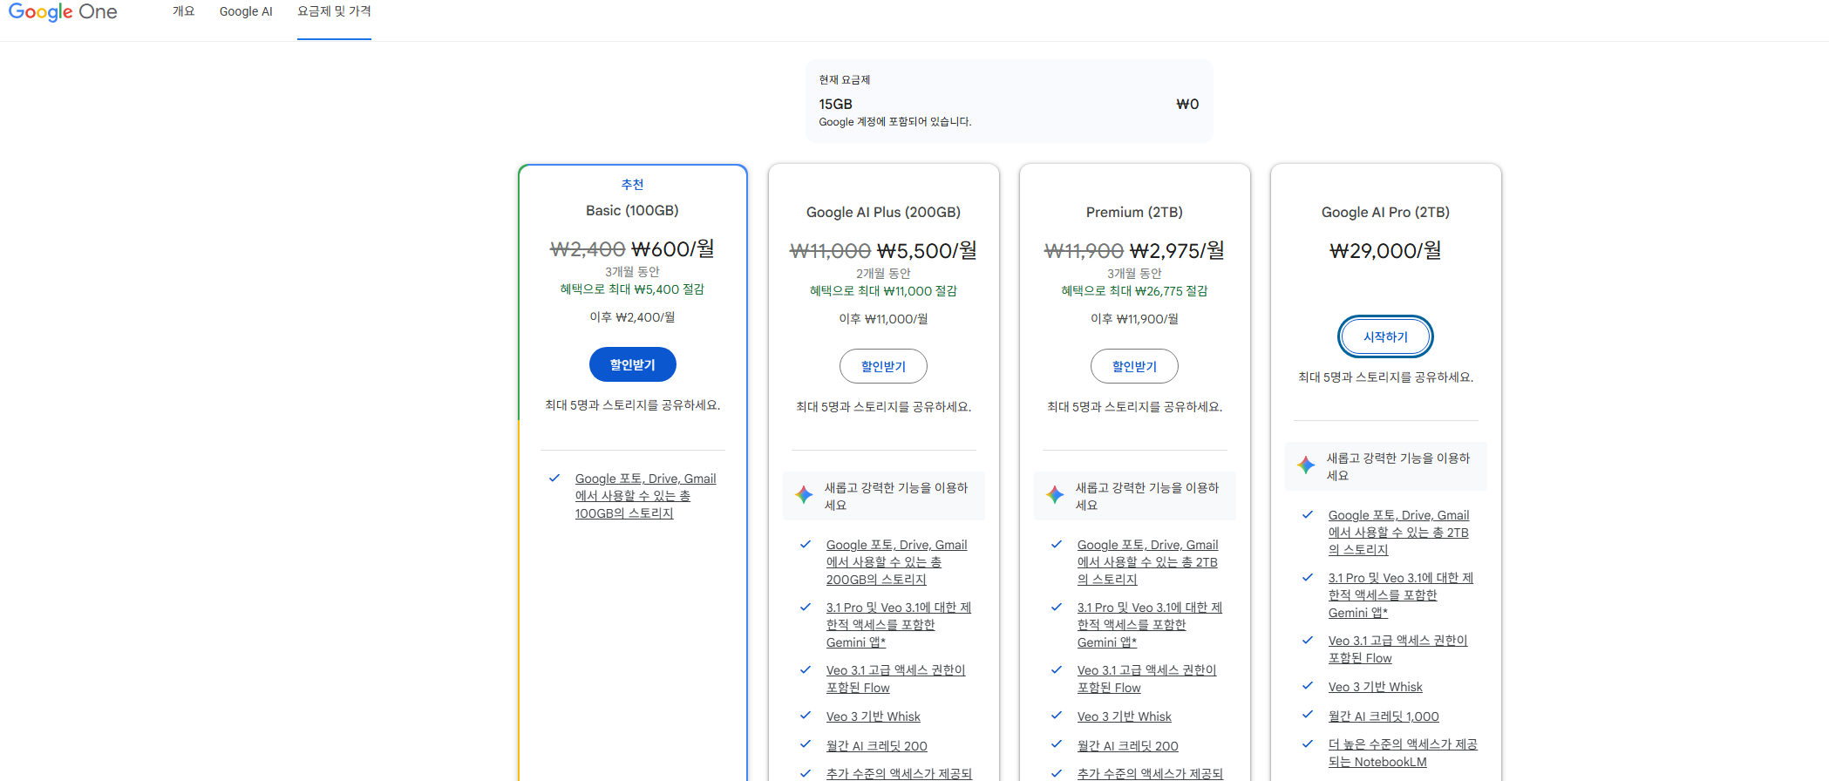Open Gemini 앱 feature link in AI Plus card

[x=898, y=625]
